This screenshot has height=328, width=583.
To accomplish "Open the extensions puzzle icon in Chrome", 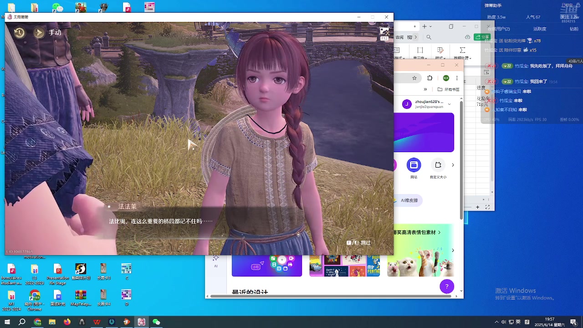I will [430, 78].
